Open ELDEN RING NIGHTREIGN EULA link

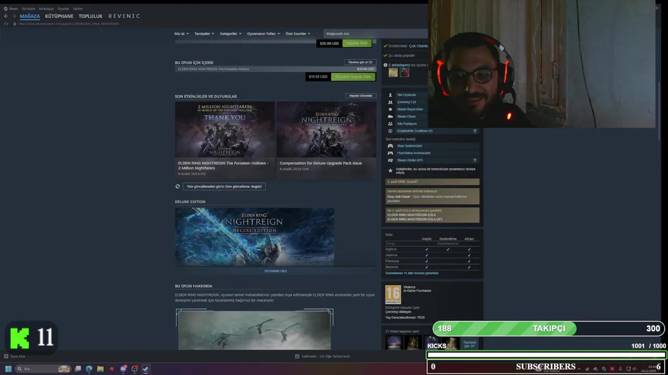(x=411, y=215)
